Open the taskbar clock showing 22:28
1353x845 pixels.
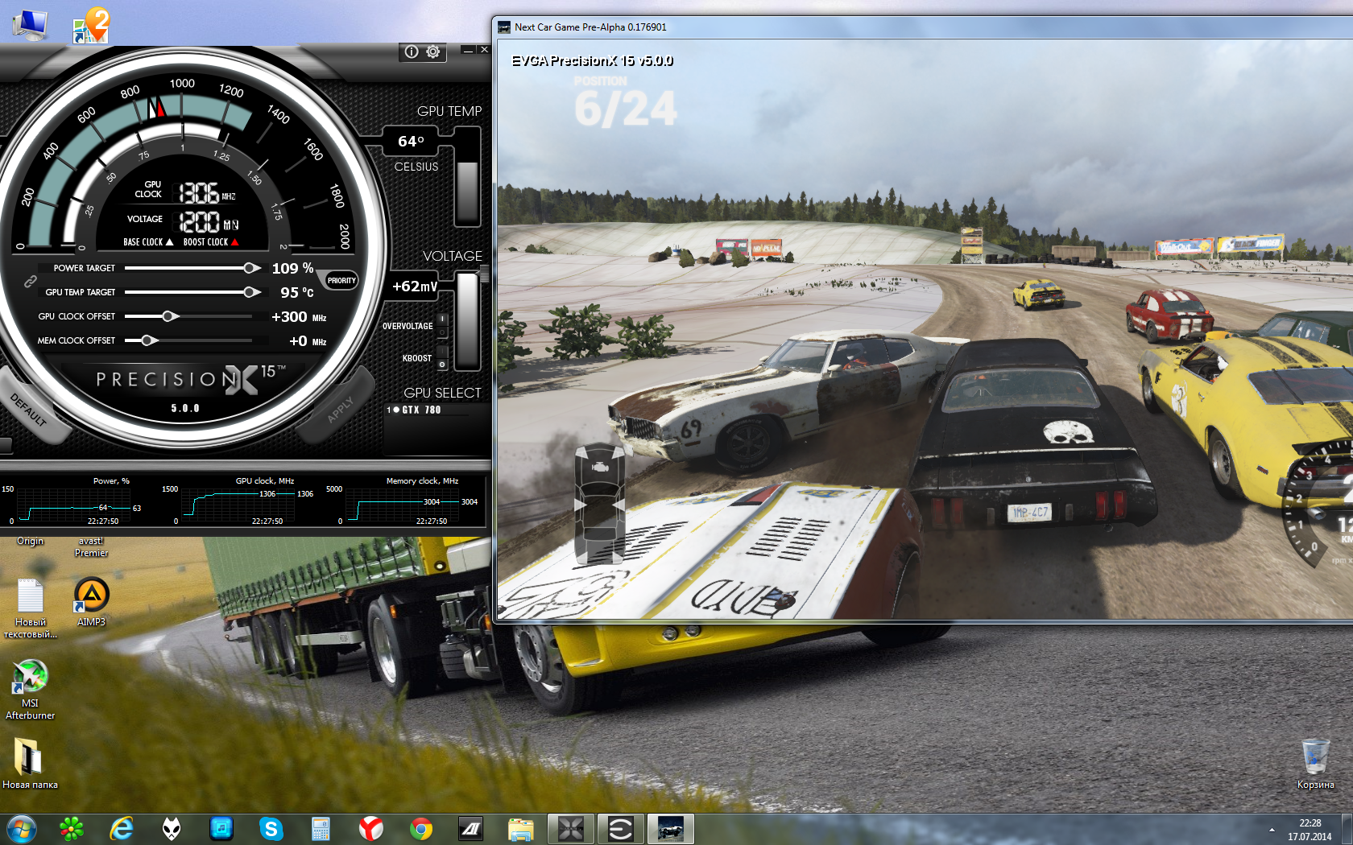point(1310,830)
